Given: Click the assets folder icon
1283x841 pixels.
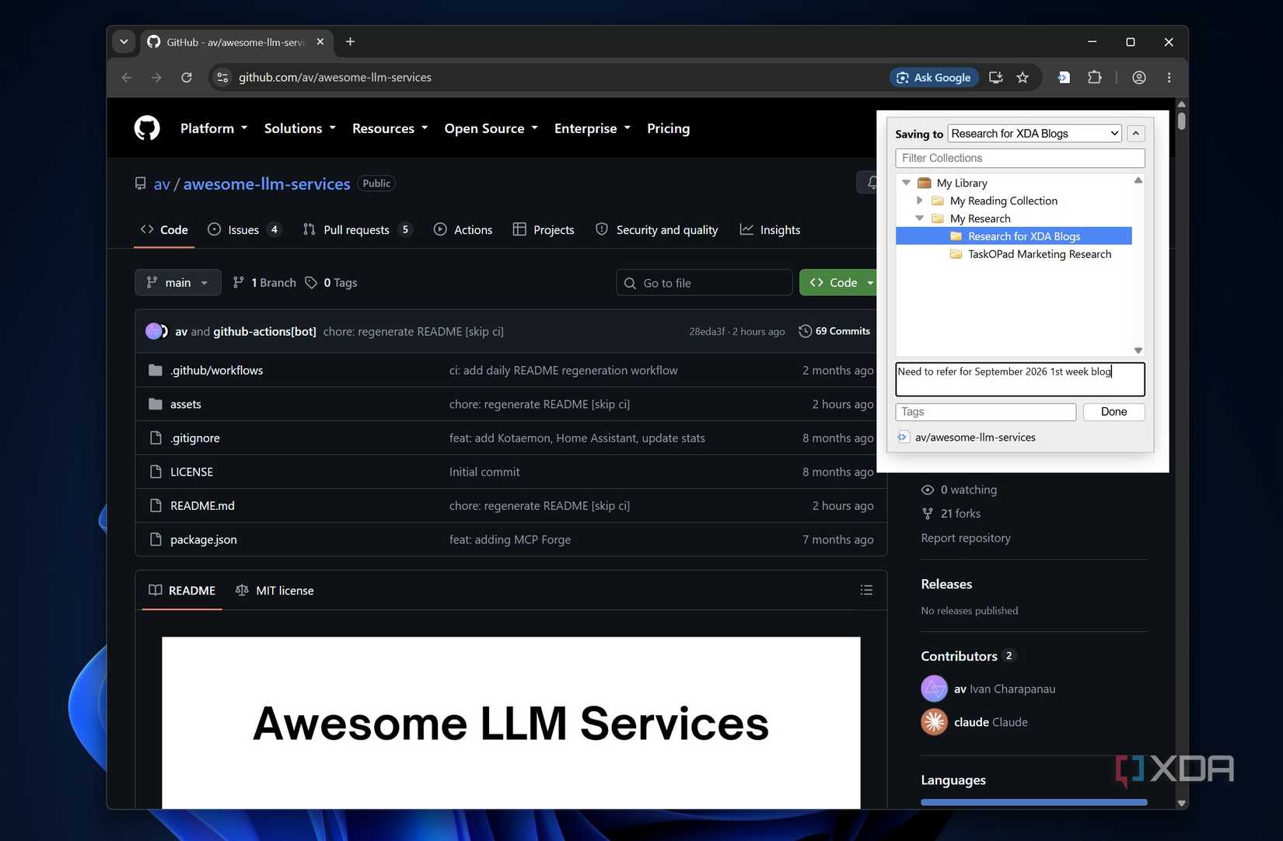Looking at the screenshot, I should 156,404.
